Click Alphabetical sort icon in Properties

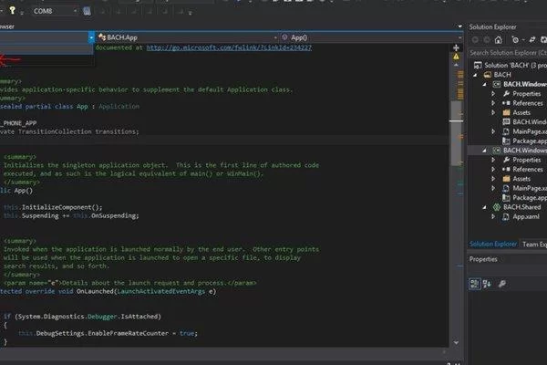[487, 284]
